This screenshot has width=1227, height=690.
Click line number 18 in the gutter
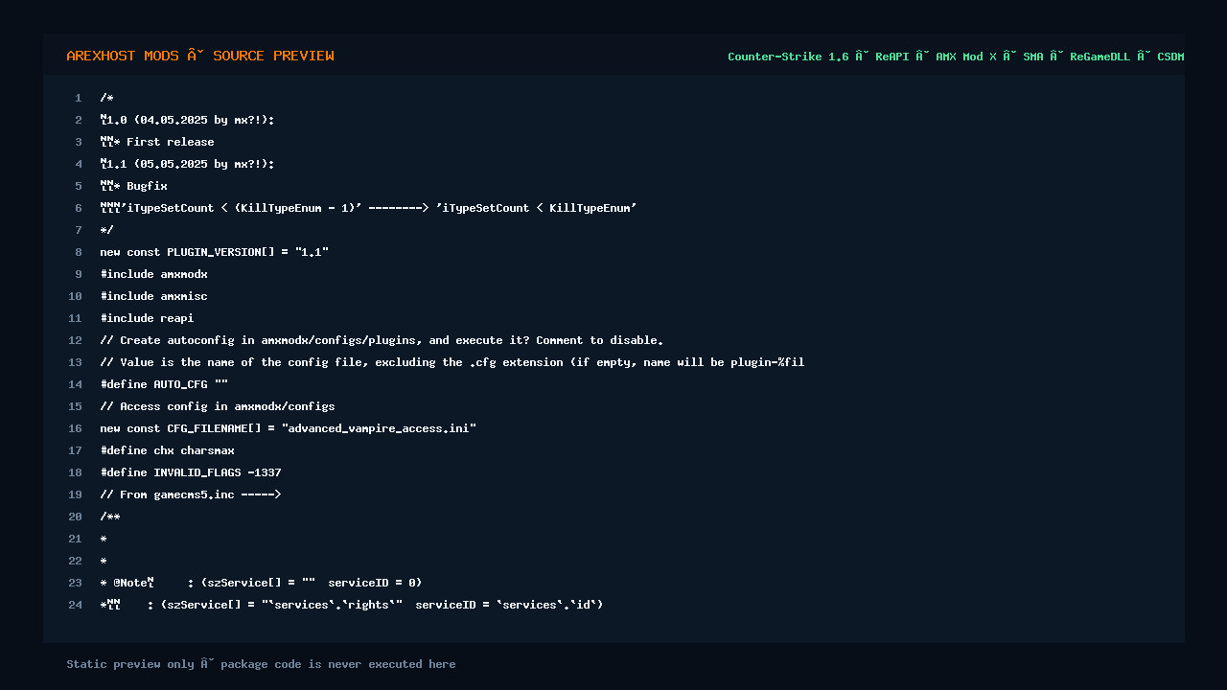coord(76,472)
